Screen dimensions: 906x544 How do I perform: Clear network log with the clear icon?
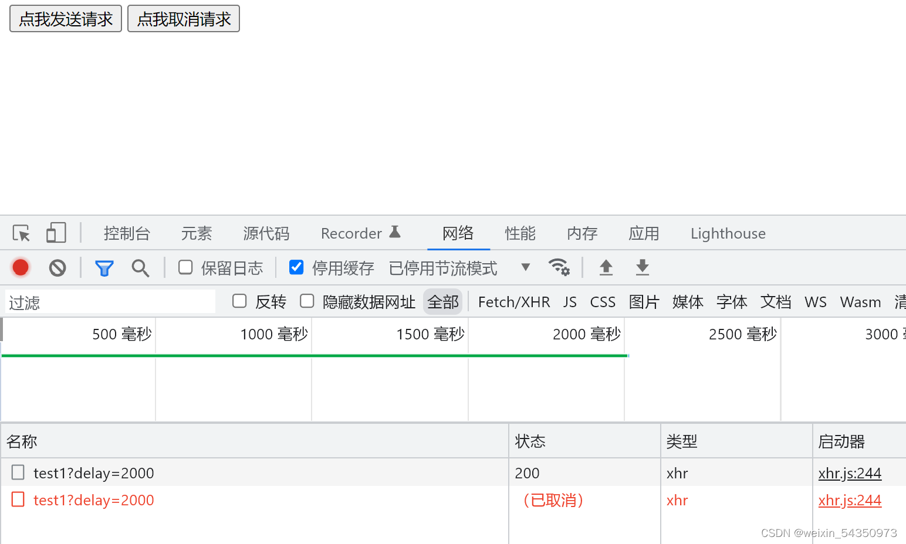(56, 267)
